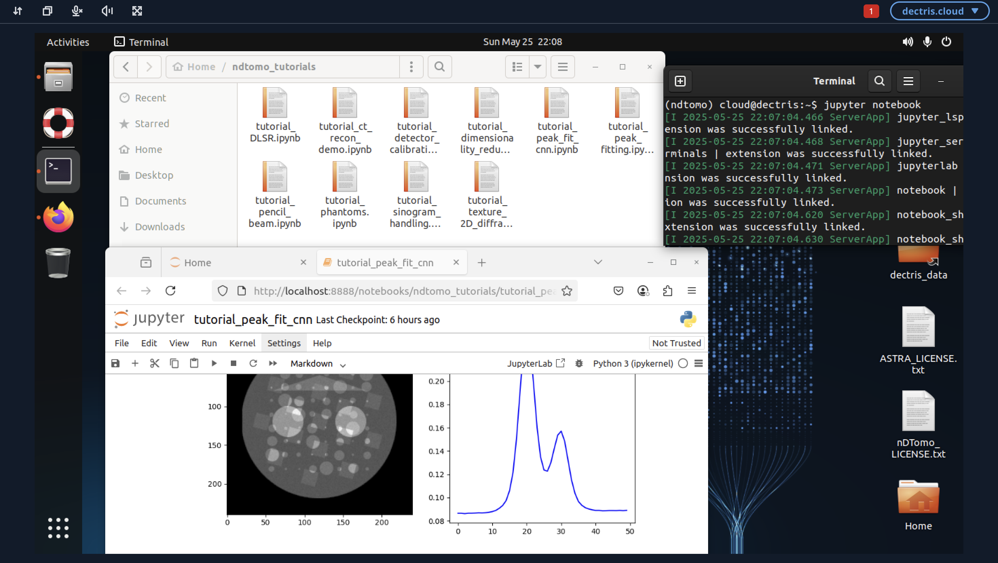Open the Jupyter toolbar hamburger menu
This screenshot has width=998, height=563.
[699, 363]
